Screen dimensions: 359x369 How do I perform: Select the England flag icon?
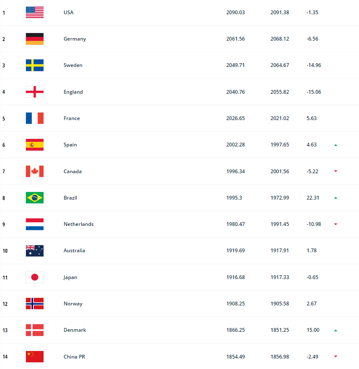[34, 92]
